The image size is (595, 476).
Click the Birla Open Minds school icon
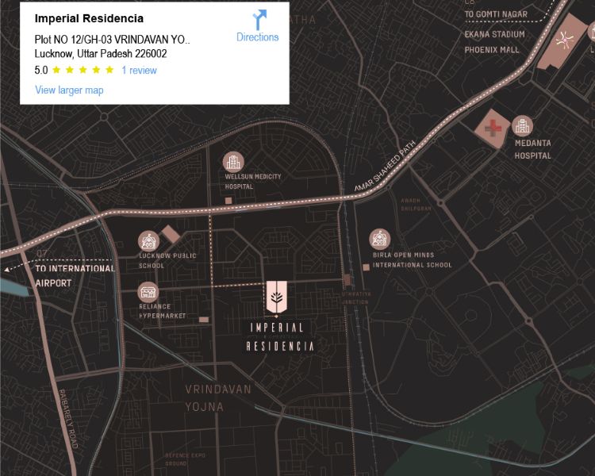coord(380,239)
